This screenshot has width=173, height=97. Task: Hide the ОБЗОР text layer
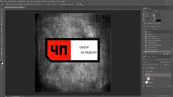[x=144, y=71]
